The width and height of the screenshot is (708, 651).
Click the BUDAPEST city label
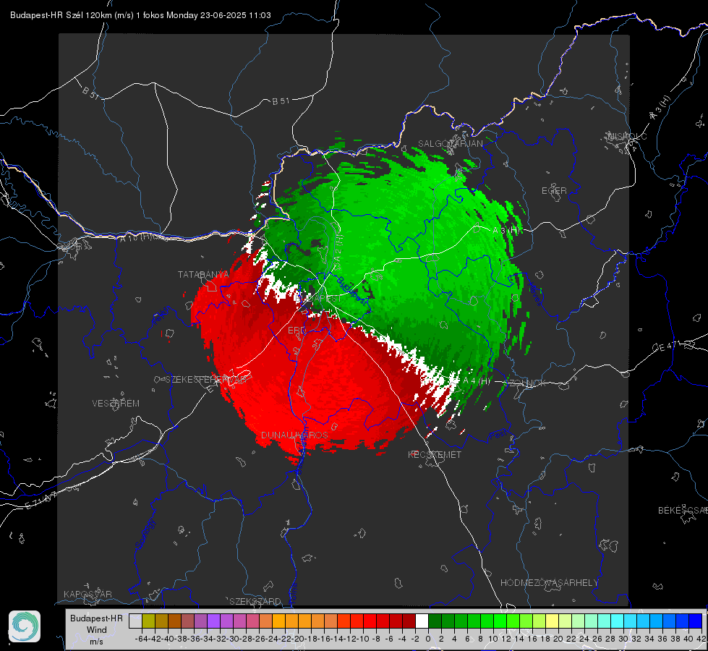pyautogui.click(x=319, y=299)
